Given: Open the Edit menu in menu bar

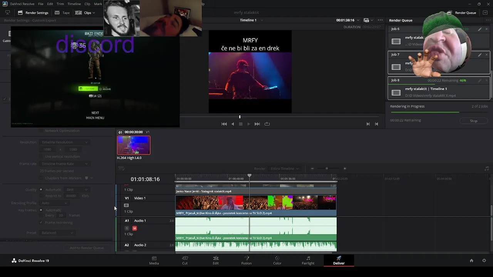Looking at the screenshot, I should (x=50, y=4).
